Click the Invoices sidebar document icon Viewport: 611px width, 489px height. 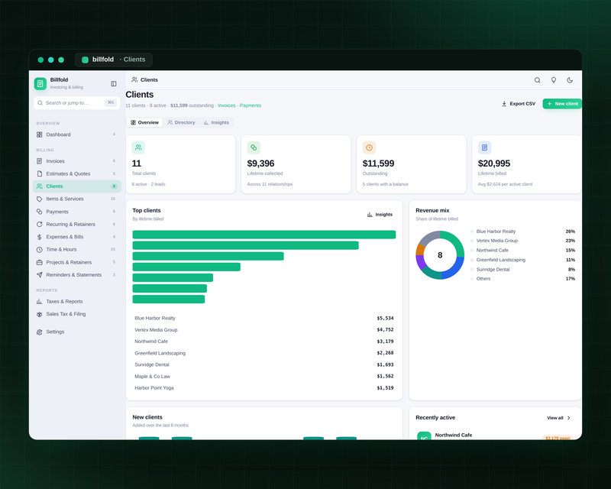(40, 161)
